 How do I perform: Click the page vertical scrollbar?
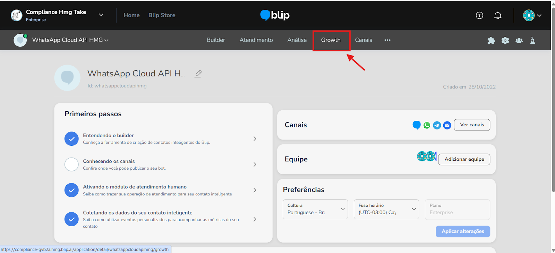click(x=553, y=99)
